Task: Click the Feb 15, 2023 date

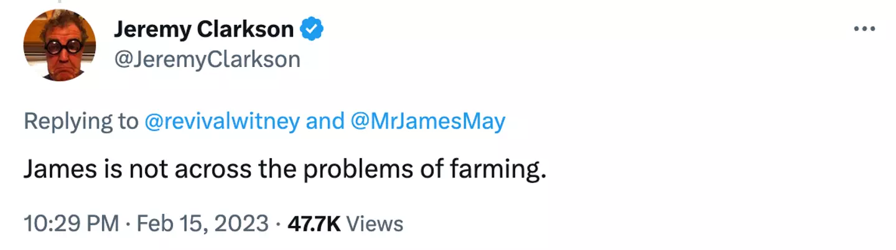Action: [x=201, y=223]
